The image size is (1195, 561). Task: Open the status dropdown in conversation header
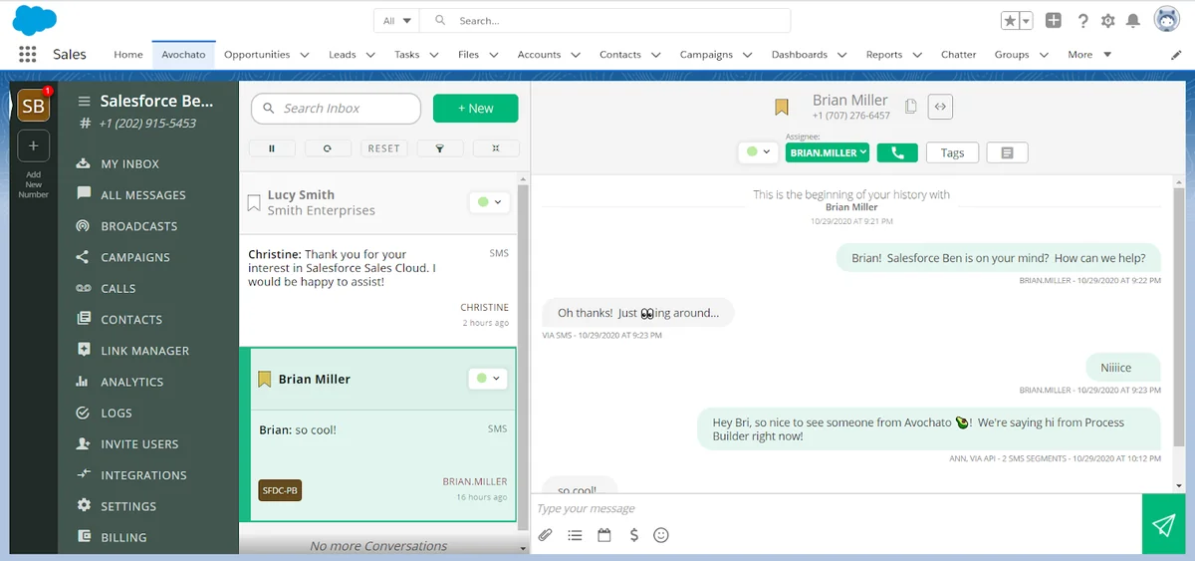pyautogui.click(x=758, y=151)
